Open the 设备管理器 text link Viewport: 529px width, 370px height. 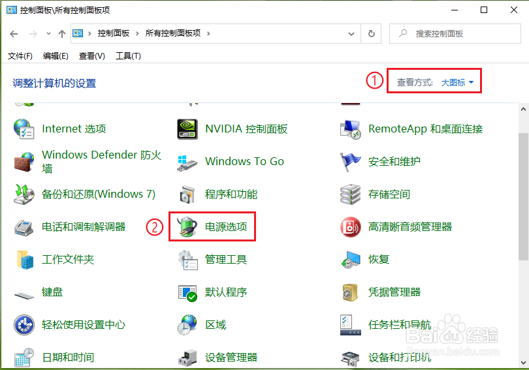pyautogui.click(x=231, y=357)
